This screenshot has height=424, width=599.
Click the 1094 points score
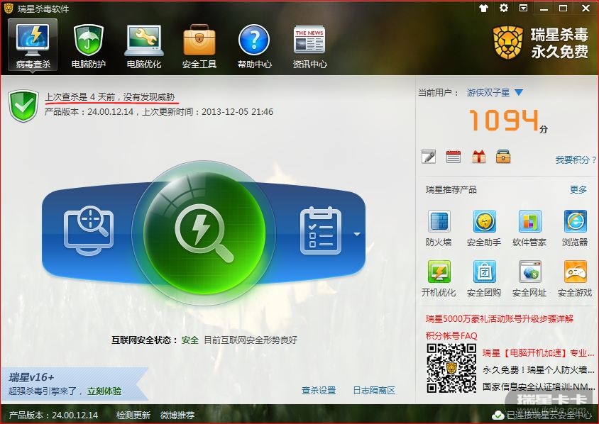[x=504, y=121]
